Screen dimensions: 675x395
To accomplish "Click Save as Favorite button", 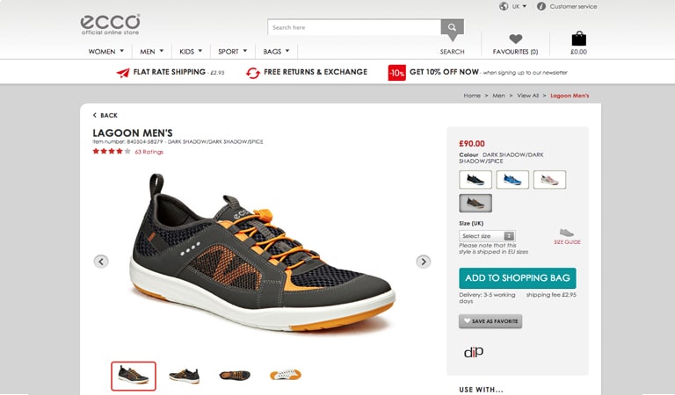I will (490, 321).
